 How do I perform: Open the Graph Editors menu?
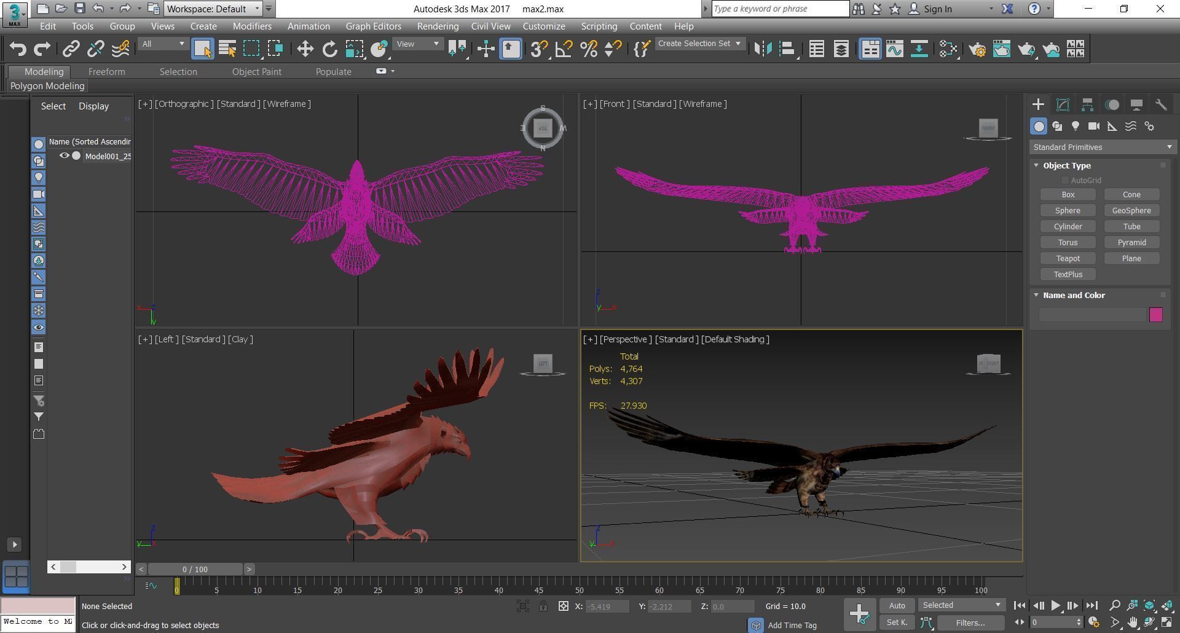[373, 26]
